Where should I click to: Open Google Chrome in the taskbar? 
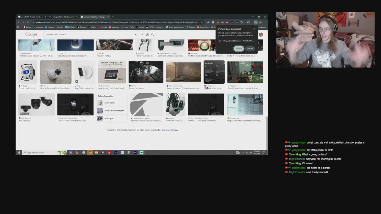(90, 152)
